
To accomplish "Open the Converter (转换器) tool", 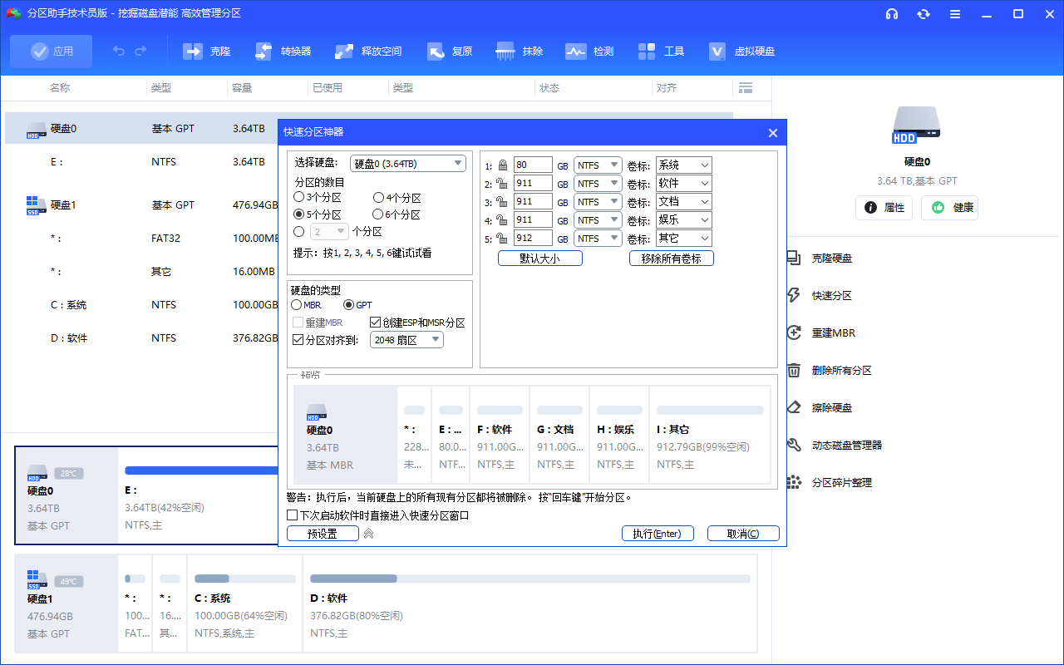I will tap(264, 52).
